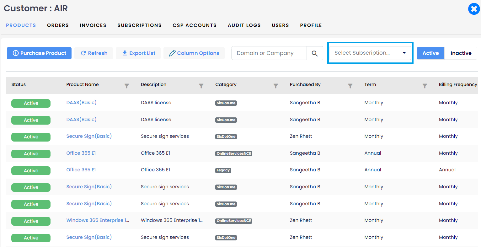Open the Invoices tab
This screenshot has width=481, height=247.
tap(93, 25)
